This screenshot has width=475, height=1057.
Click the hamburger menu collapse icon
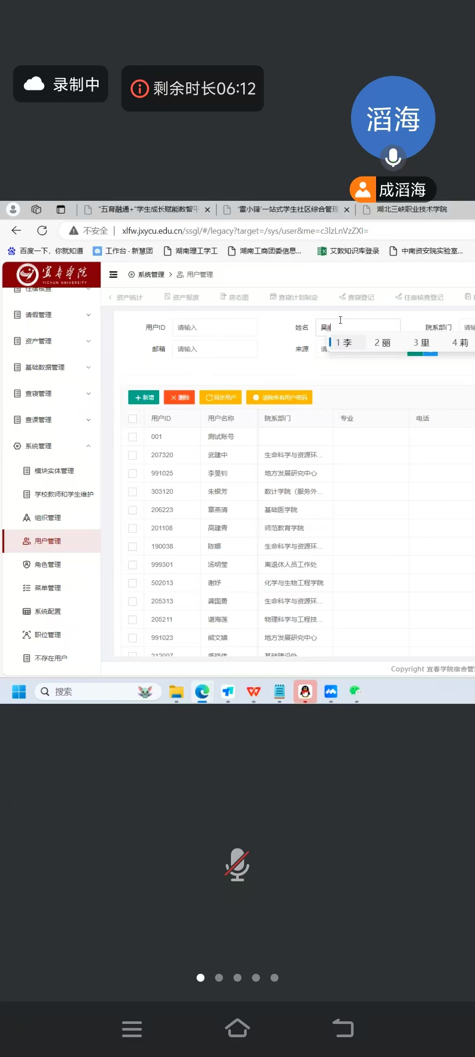point(113,274)
